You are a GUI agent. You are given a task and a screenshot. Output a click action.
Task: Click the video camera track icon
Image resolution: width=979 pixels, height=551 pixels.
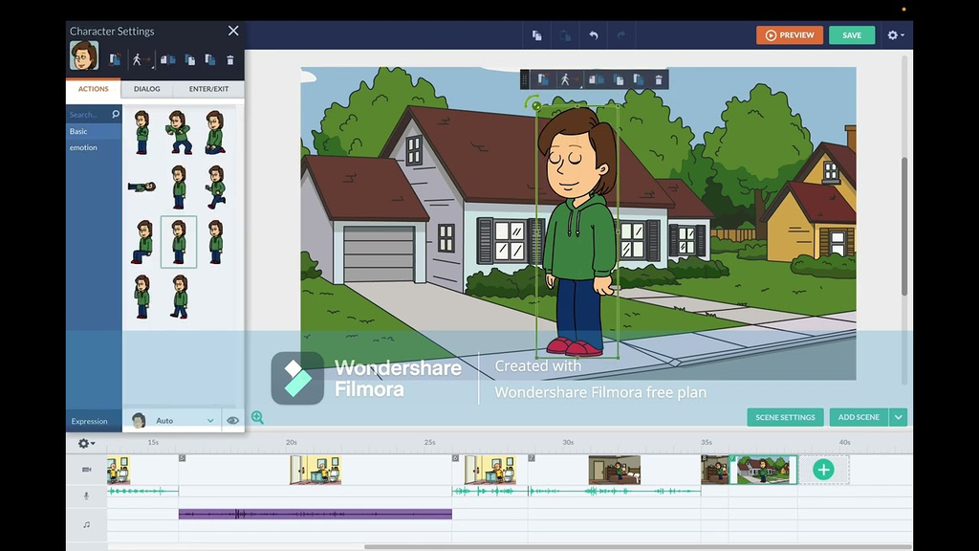tap(87, 470)
